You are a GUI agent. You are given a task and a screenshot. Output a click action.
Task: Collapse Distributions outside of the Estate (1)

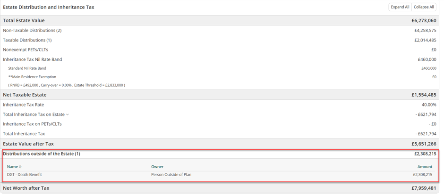[220, 154]
